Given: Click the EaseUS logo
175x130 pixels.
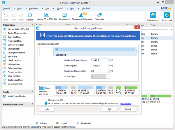Looking at the screenshot, I should [x=166, y=8].
